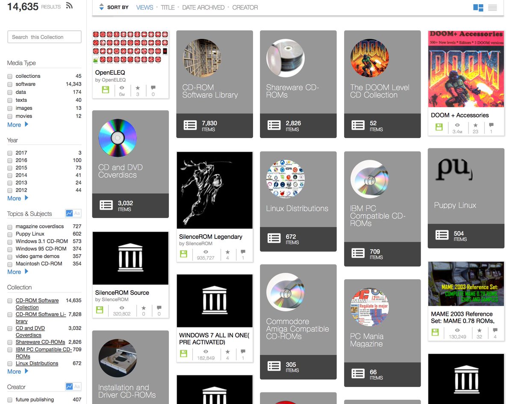Check the year 2016 filter

(10, 160)
